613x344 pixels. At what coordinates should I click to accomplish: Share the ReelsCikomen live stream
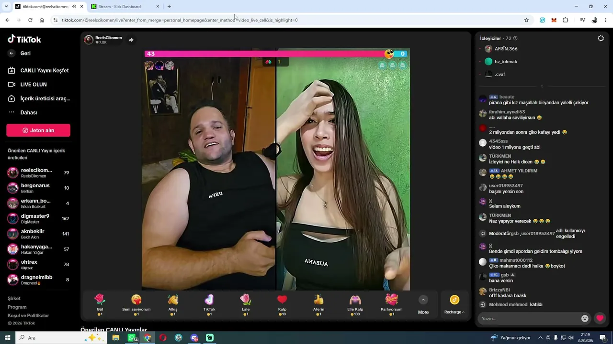(131, 40)
